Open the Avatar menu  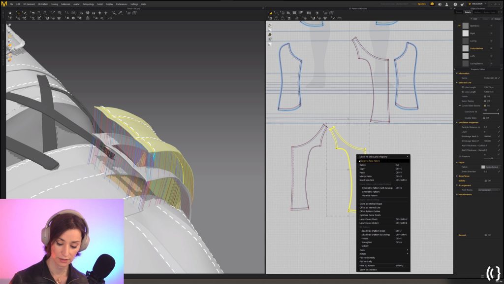(76, 4)
